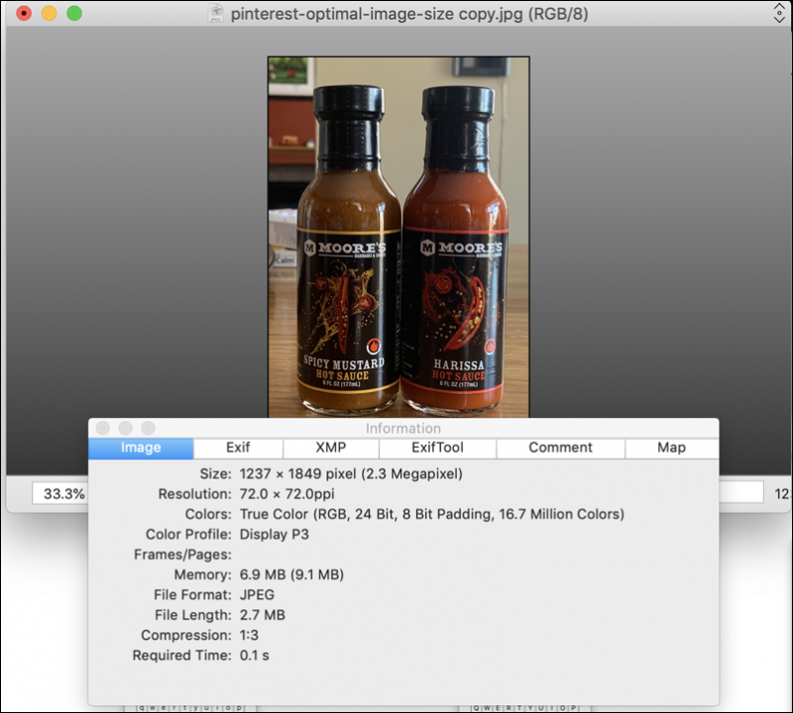
Task: Click the Information panel's gray minimize button
Action: tap(125, 428)
